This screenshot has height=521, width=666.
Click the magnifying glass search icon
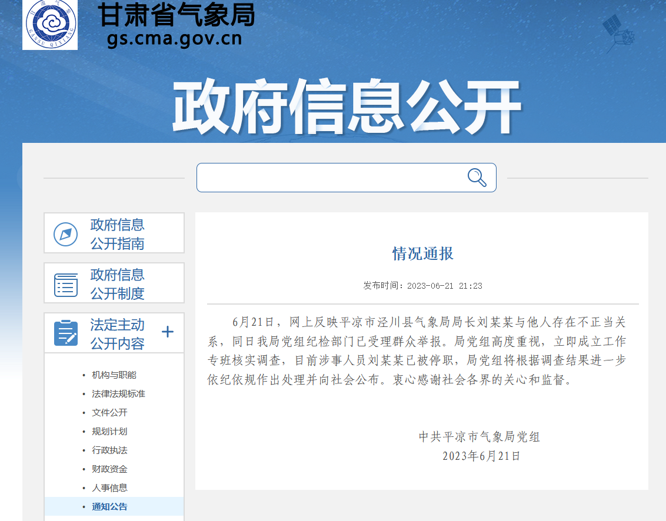tap(477, 177)
